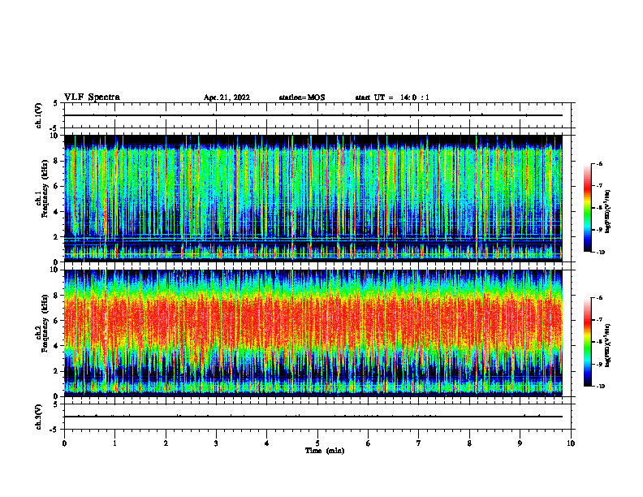The image size is (643, 497).
Task: Click the time axis tick label "8"
Action: pyautogui.click(x=469, y=443)
